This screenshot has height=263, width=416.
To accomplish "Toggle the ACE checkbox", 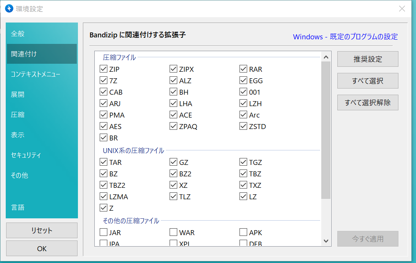I will click(173, 115).
